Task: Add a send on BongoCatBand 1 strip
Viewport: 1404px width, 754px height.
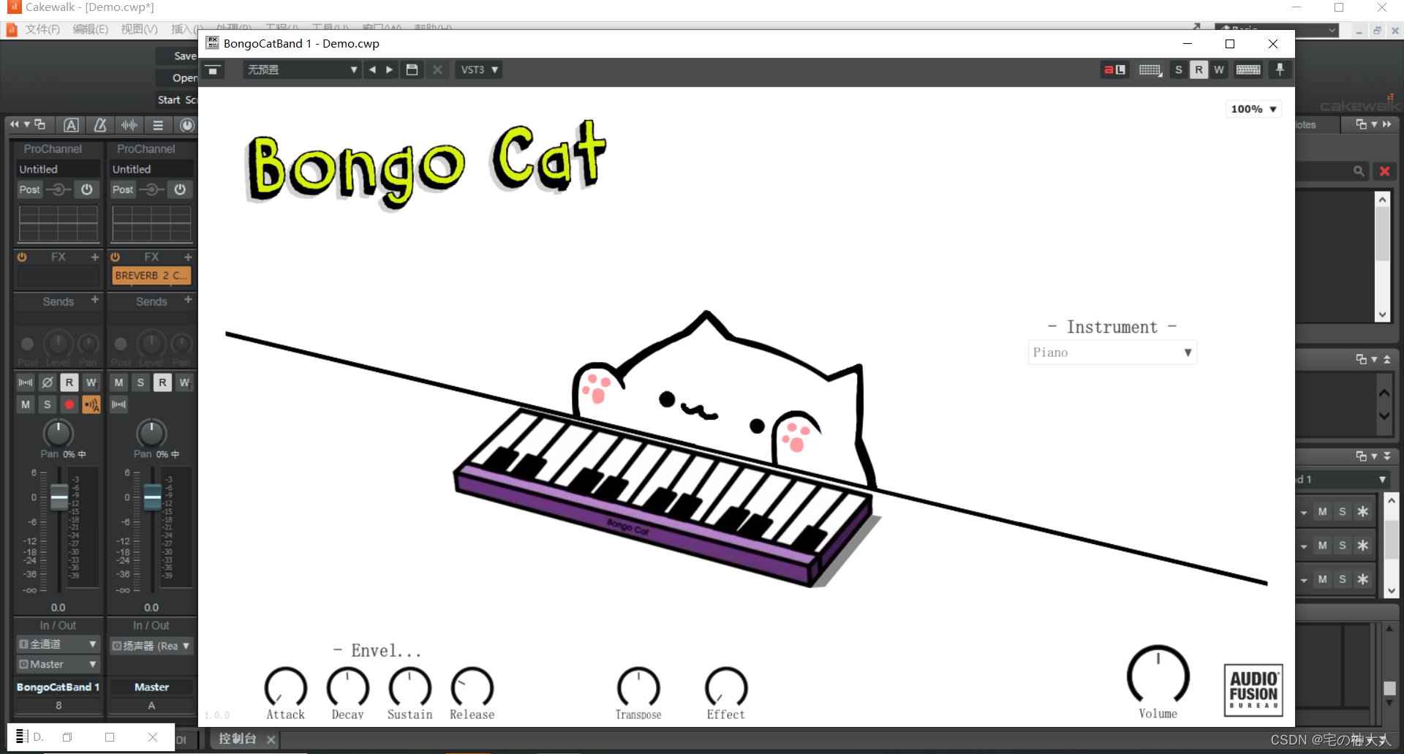Action: [94, 300]
